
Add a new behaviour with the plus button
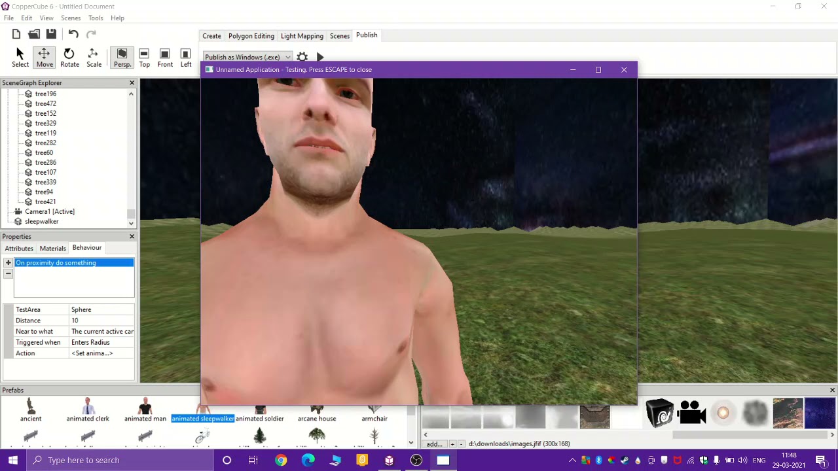pyautogui.click(x=8, y=263)
